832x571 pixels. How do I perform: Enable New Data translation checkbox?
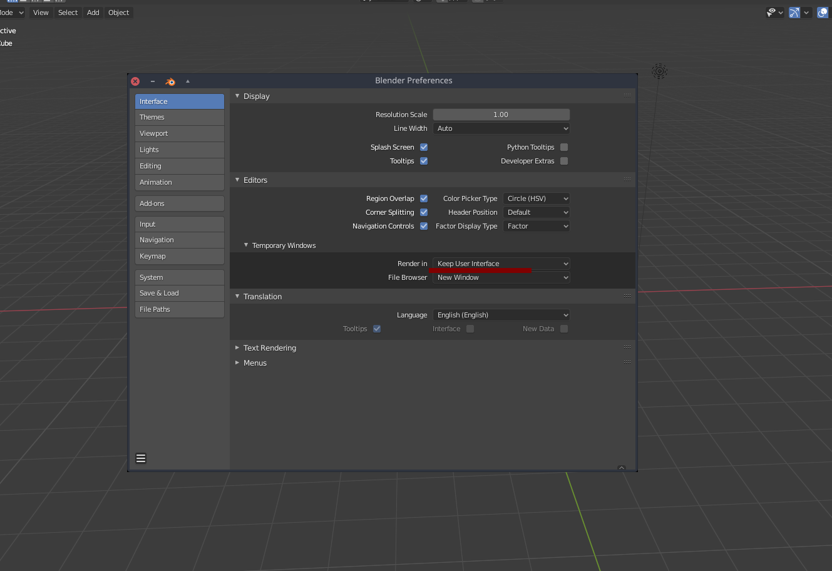pyautogui.click(x=564, y=329)
